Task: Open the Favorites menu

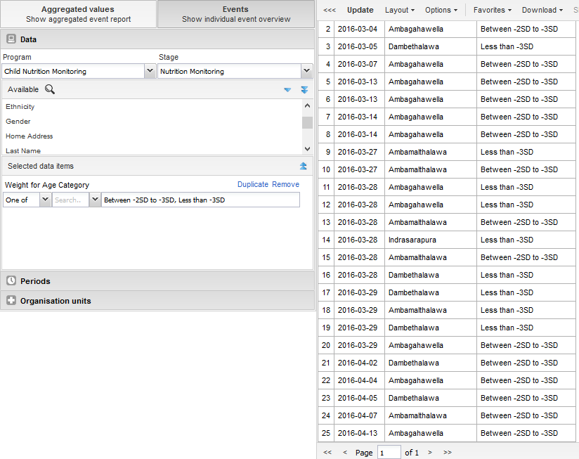Action: coord(491,11)
